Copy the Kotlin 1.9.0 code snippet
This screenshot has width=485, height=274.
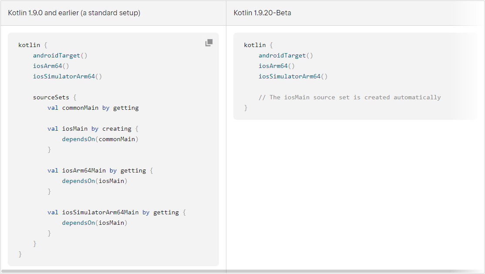(x=209, y=43)
